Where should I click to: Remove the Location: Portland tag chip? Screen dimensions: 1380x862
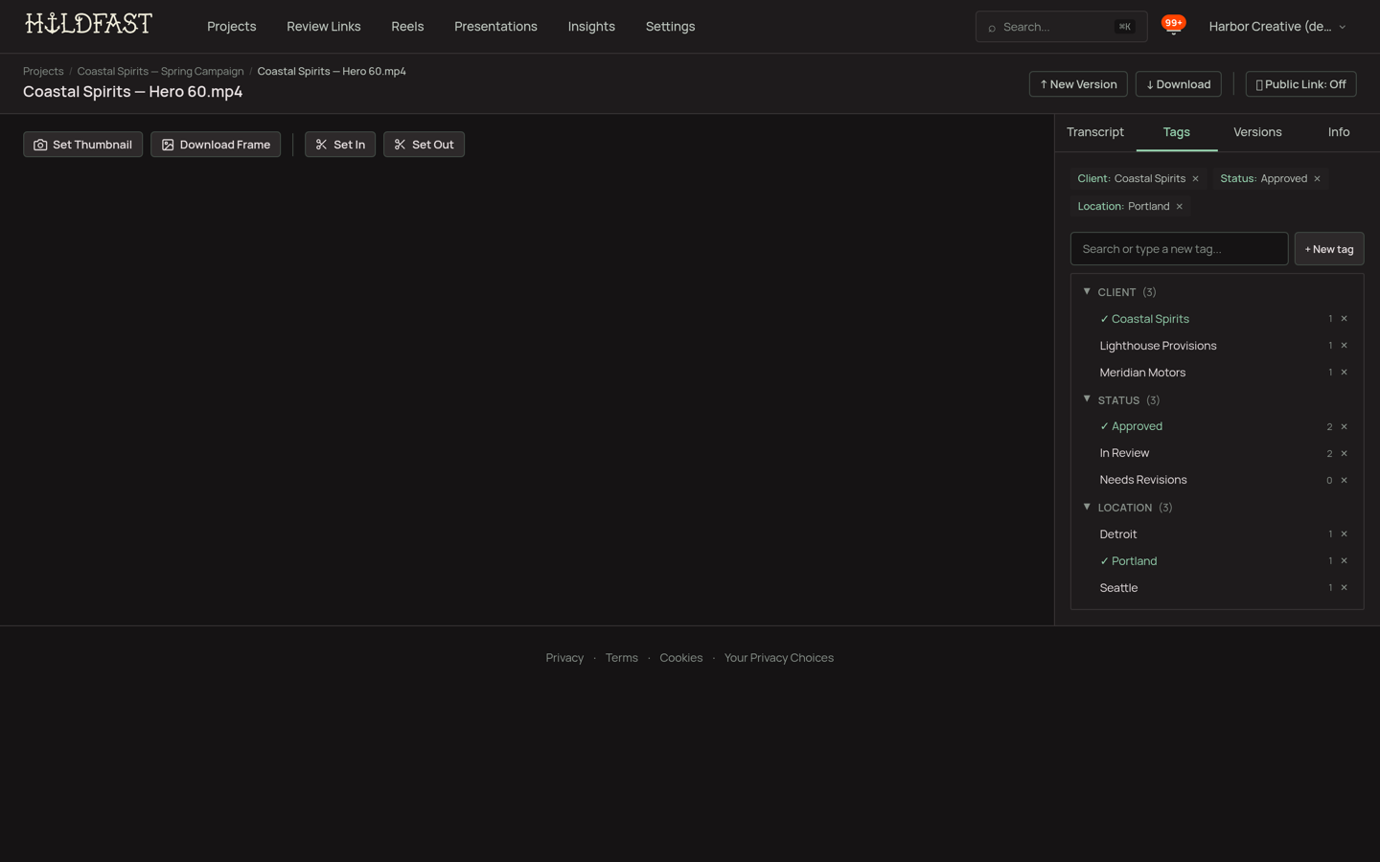pos(1179,207)
